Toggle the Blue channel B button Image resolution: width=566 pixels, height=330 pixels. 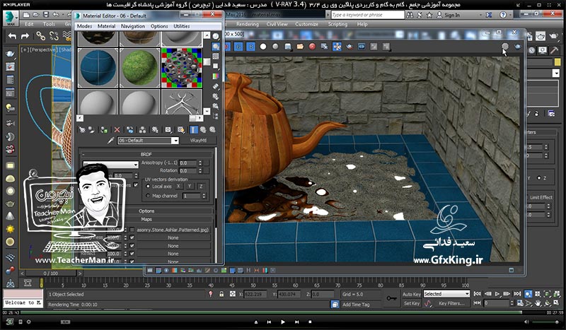pos(251,47)
